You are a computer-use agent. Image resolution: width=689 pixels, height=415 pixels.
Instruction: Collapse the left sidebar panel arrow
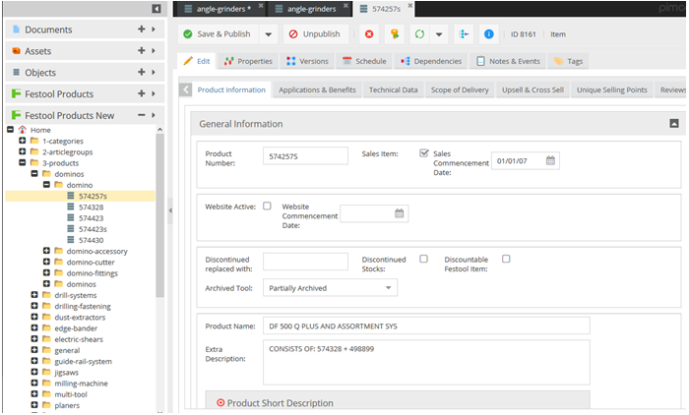[157, 9]
